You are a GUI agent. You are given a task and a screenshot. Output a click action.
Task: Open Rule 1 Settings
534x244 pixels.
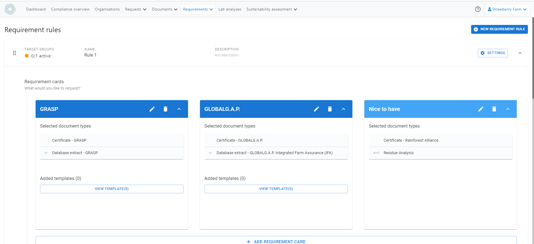[493, 53]
